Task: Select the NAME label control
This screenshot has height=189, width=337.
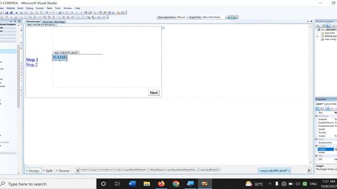Action: point(60,57)
